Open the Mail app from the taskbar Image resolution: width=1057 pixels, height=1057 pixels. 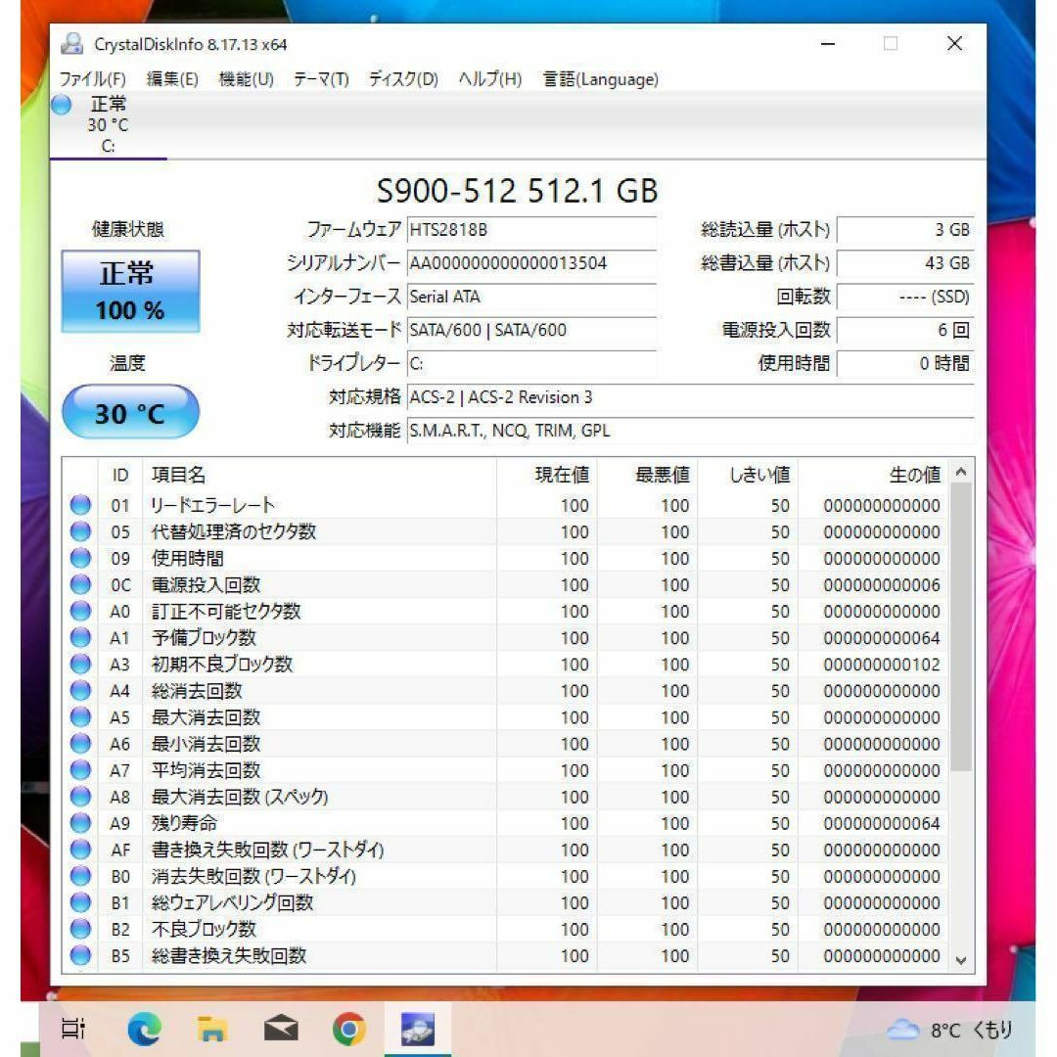(281, 1029)
